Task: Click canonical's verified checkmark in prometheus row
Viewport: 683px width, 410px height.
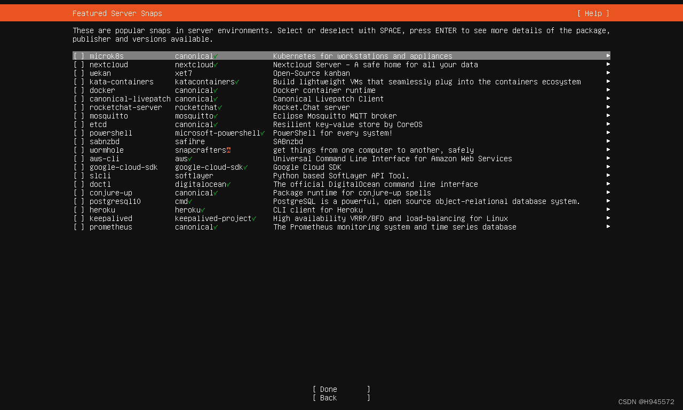Action: (x=216, y=227)
